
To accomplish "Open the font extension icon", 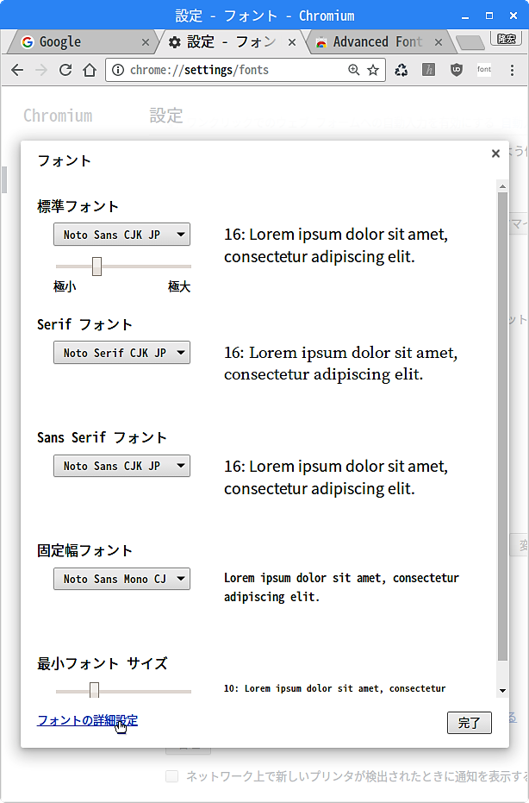I will [x=484, y=70].
